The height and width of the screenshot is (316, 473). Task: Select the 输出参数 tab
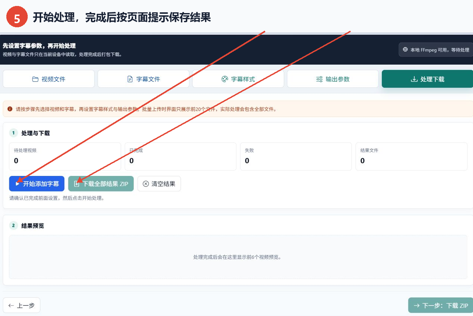[x=333, y=79]
